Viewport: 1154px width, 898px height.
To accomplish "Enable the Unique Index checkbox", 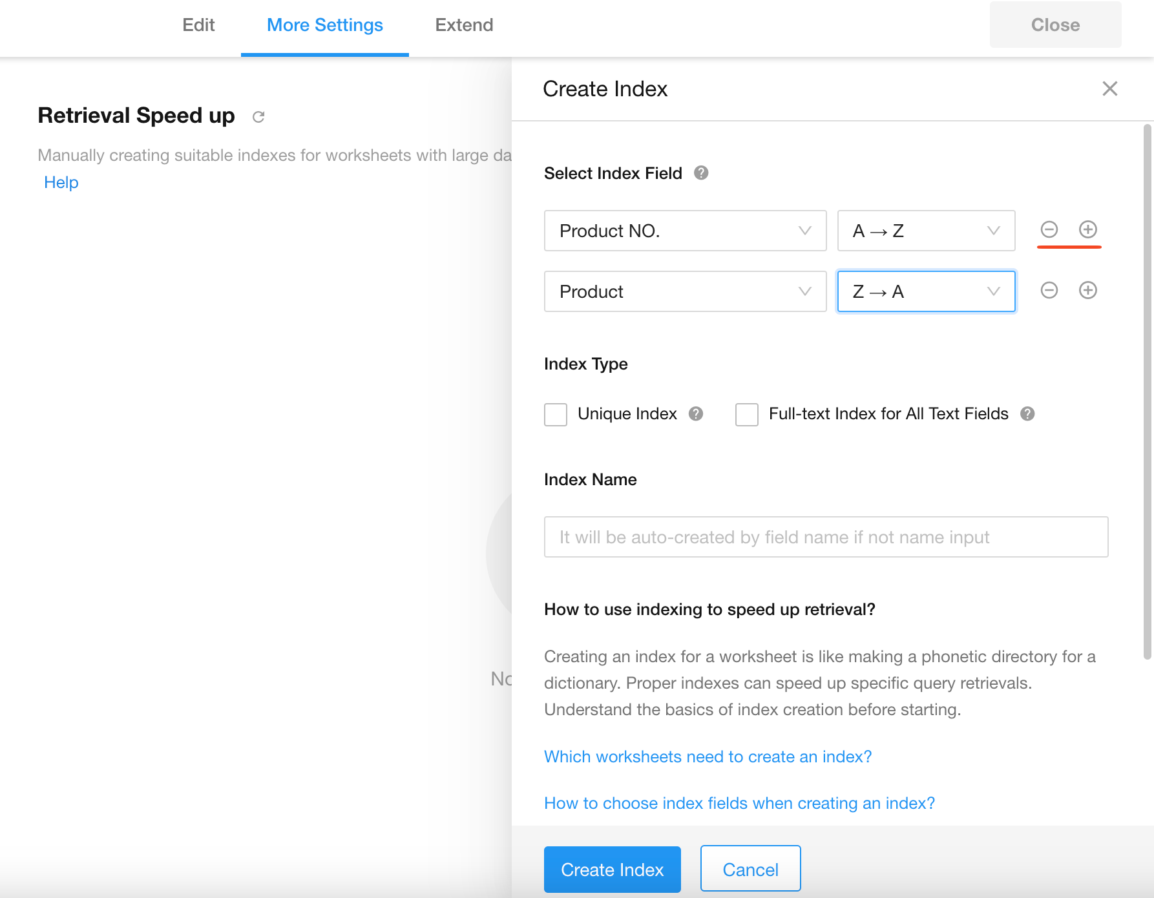I will [x=556, y=414].
